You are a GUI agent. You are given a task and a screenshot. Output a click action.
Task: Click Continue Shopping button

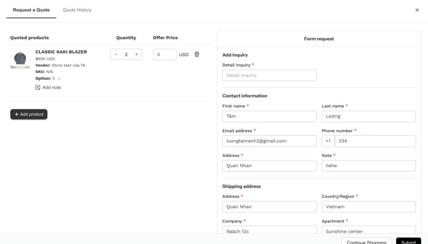coord(367,241)
